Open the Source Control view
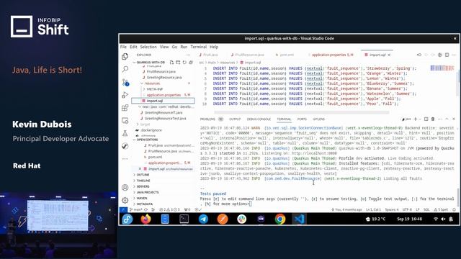Viewport: 461px width, 259px height. [125, 82]
